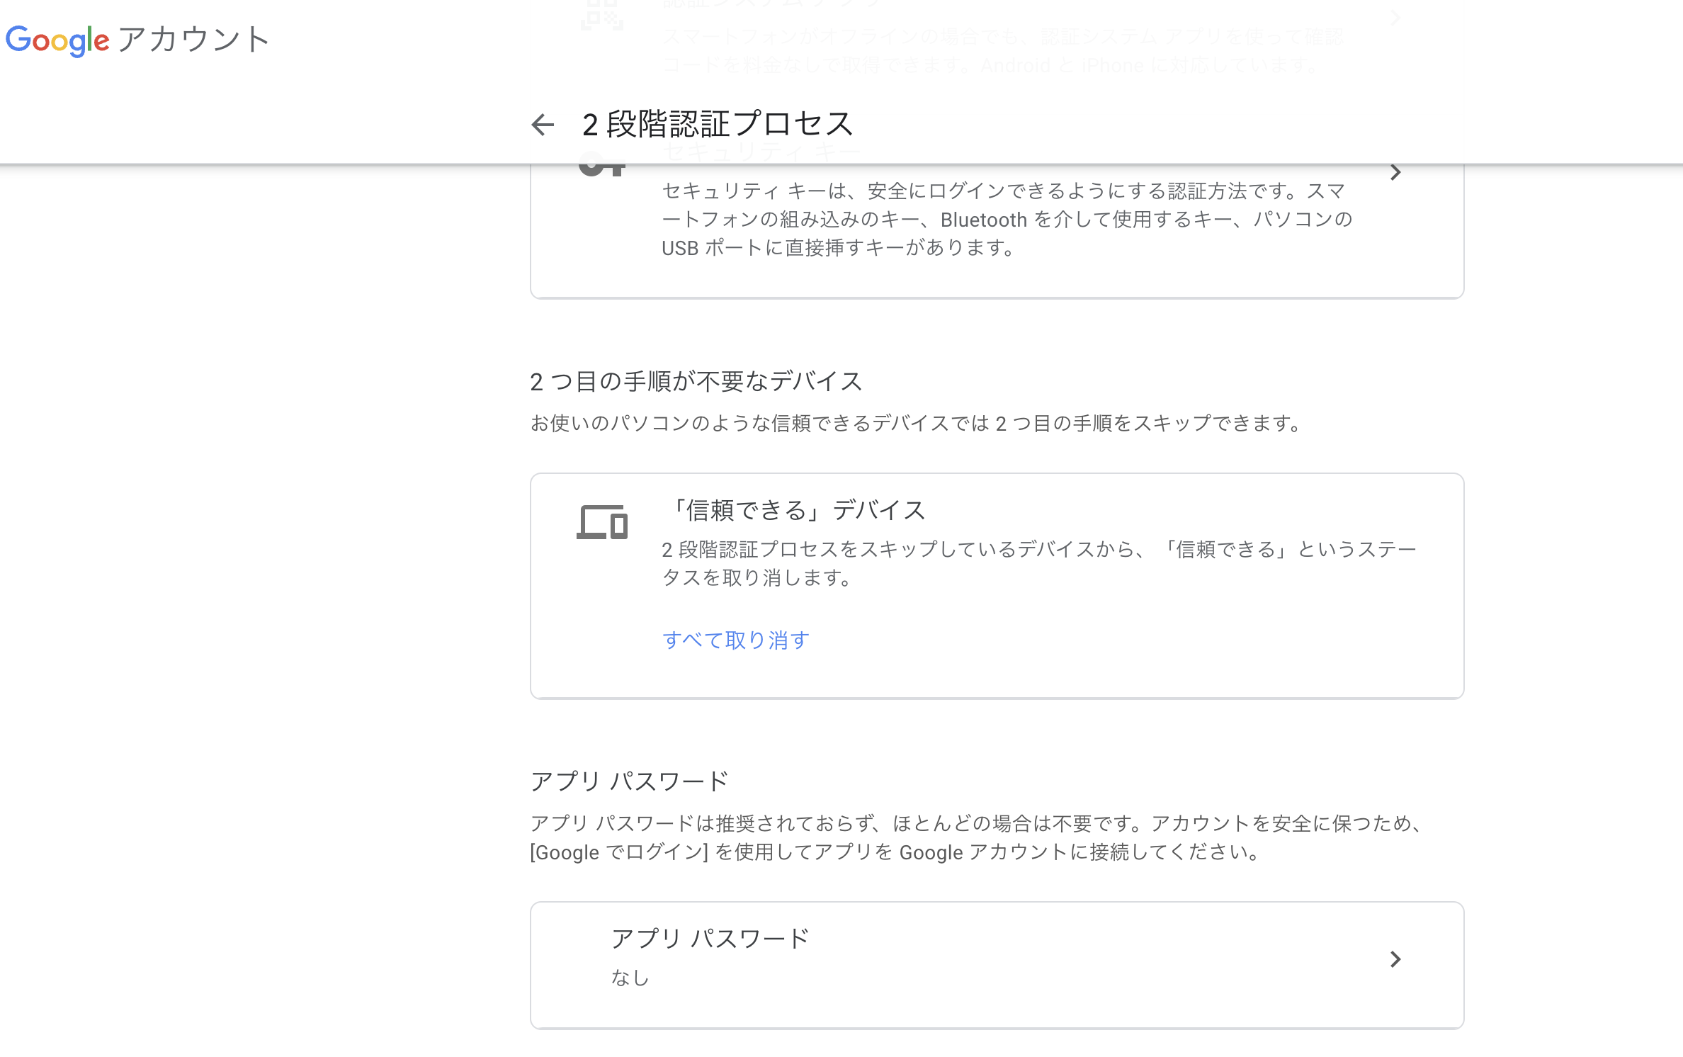Select the アプリ パスワード section label
This screenshot has width=1683, height=1057.
pos(629,781)
